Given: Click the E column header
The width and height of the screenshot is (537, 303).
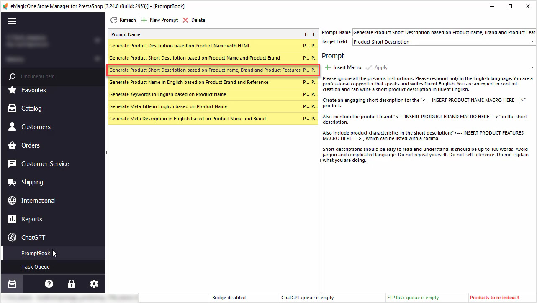Looking at the screenshot, I should [306, 34].
